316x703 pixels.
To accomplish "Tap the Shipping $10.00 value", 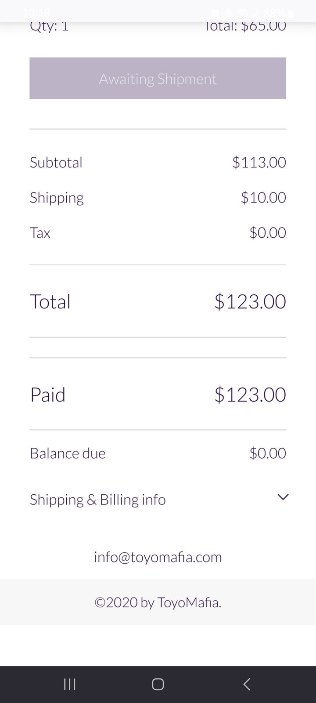I will coord(263,197).
